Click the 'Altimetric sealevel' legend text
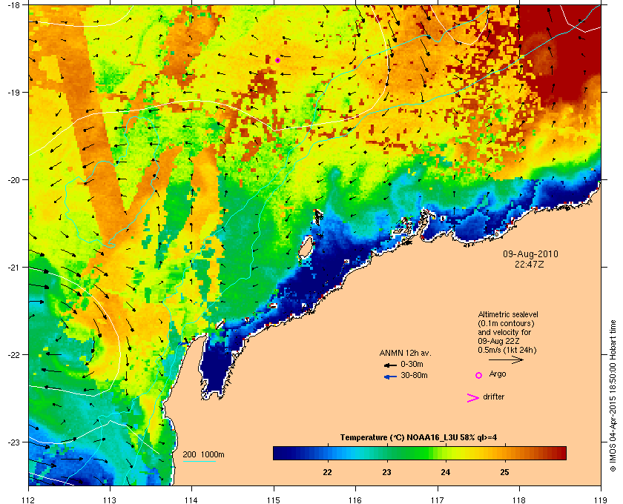 coord(508,314)
